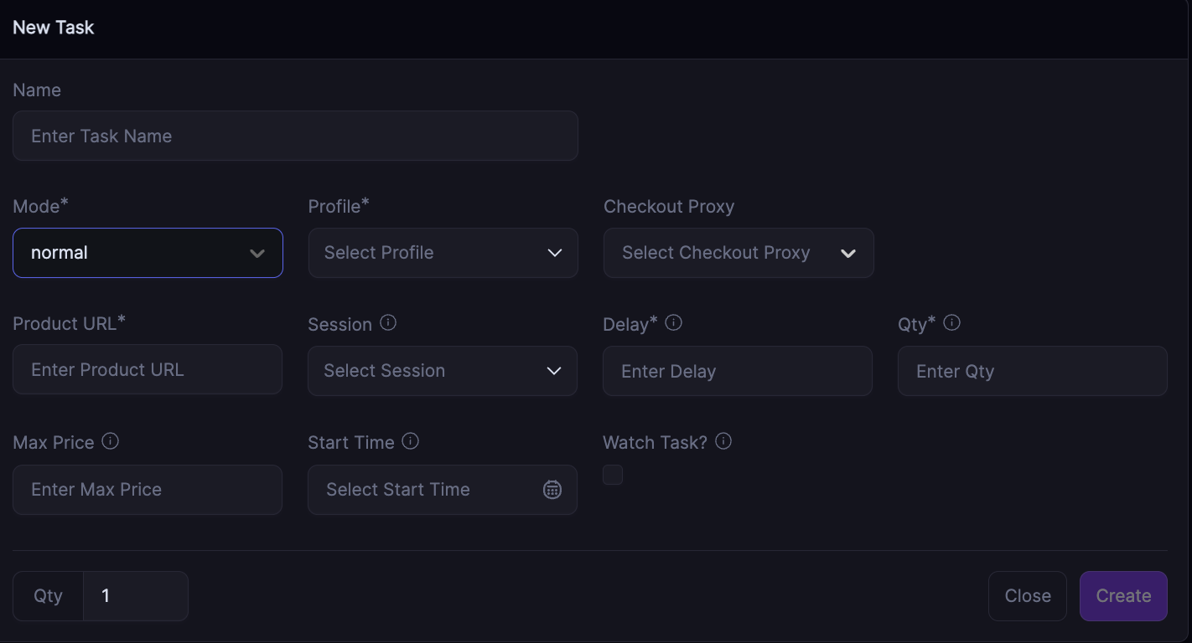This screenshot has height=643, width=1192.
Task: Open the Start Time calendar icon
Action: coord(552,490)
